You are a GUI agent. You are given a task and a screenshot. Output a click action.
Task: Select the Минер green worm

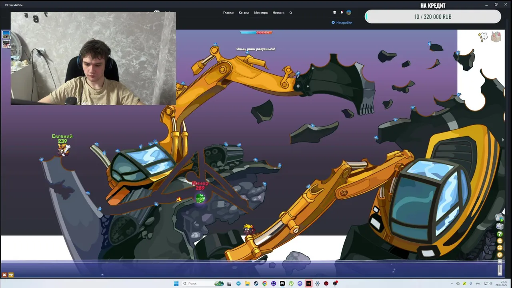[x=200, y=198]
